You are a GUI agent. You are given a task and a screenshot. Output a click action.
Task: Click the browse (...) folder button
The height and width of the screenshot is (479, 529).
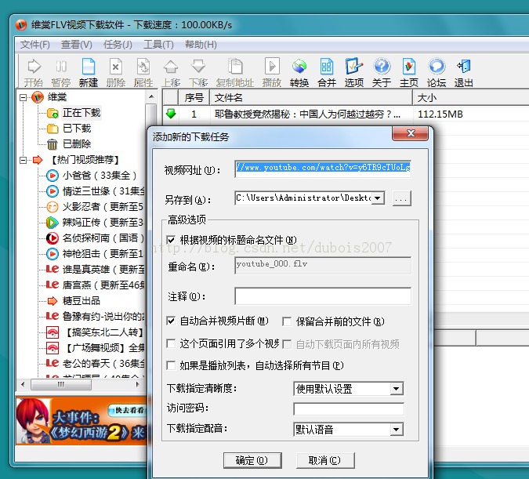coord(401,198)
